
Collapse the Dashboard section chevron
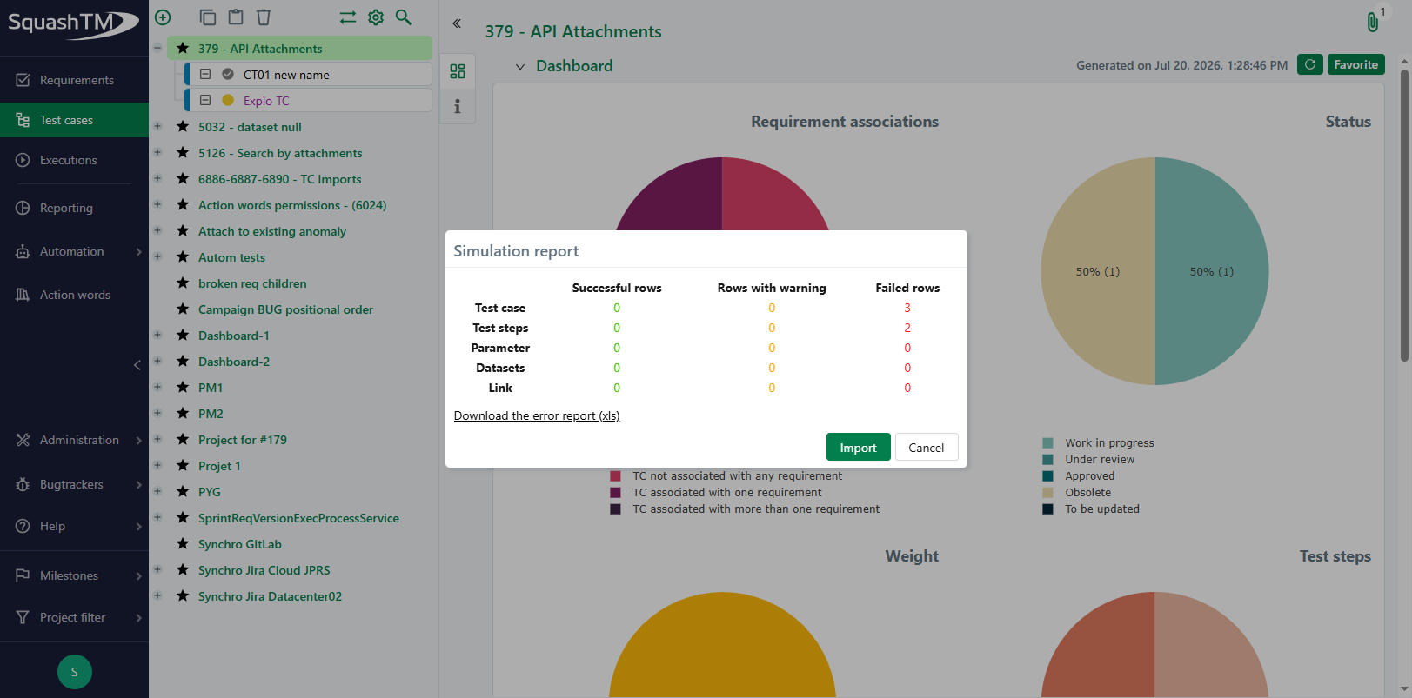(520, 66)
